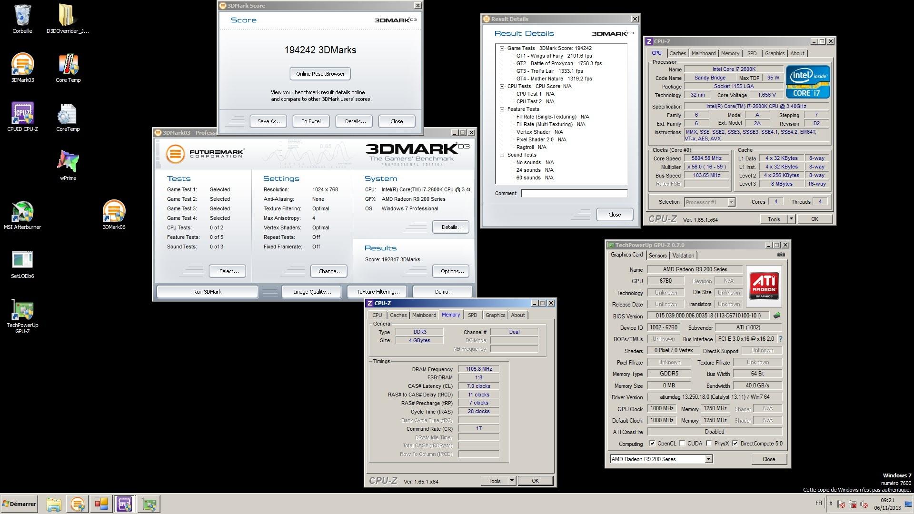Toggle the DirectCompute 5.0 checkbox
The image size is (914, 514).
point(735,443)
